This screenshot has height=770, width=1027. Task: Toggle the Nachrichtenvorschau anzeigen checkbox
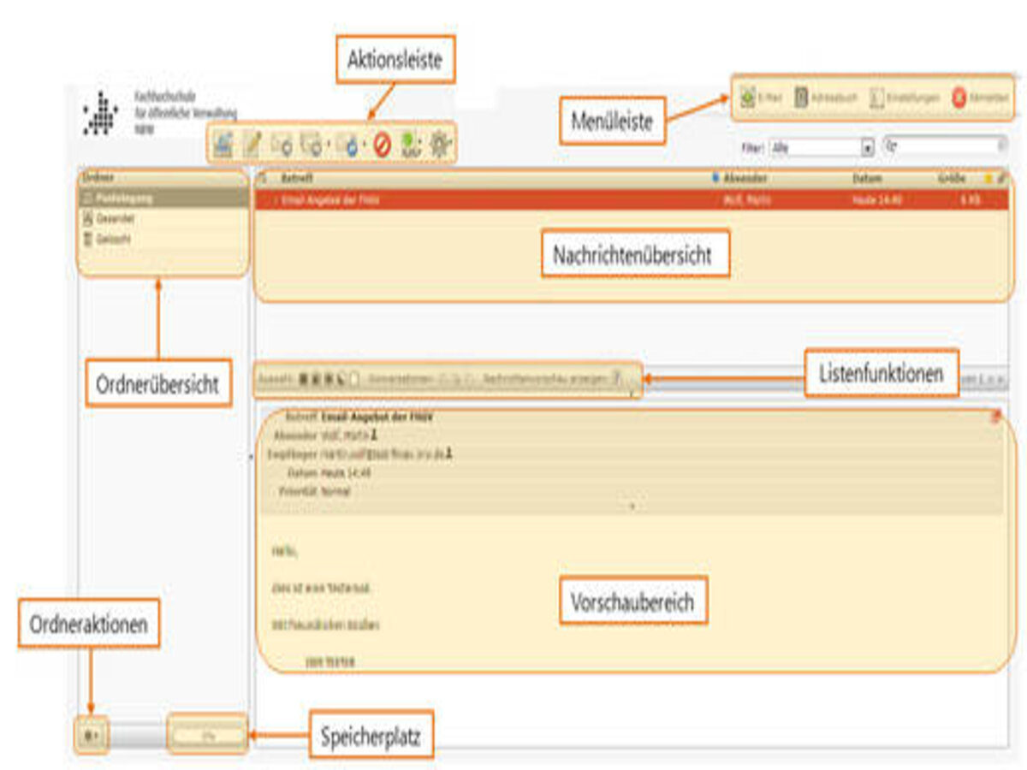coord(616,378)
